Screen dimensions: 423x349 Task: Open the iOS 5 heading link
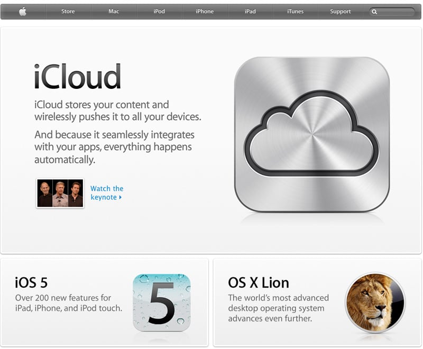point(31,283)
